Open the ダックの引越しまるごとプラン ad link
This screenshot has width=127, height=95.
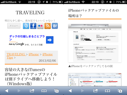pyautogui.click(x=27, y=38)
